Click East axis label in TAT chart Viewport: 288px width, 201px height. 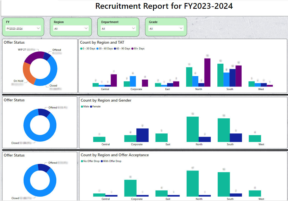click(168, 89)
